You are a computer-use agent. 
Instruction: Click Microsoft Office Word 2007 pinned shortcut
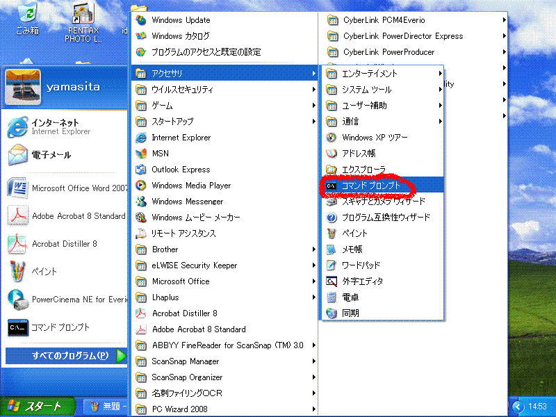pyautogui.click(x=67, y=188)
